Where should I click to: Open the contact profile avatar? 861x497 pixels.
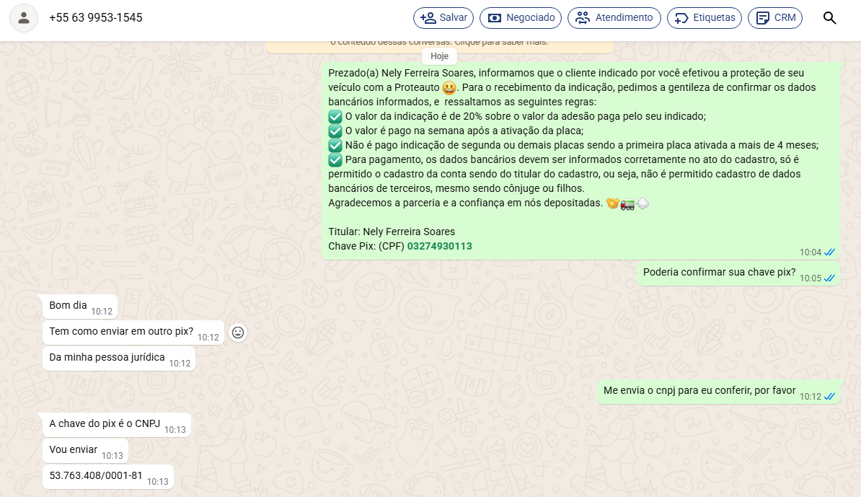[x=24, y=18]
